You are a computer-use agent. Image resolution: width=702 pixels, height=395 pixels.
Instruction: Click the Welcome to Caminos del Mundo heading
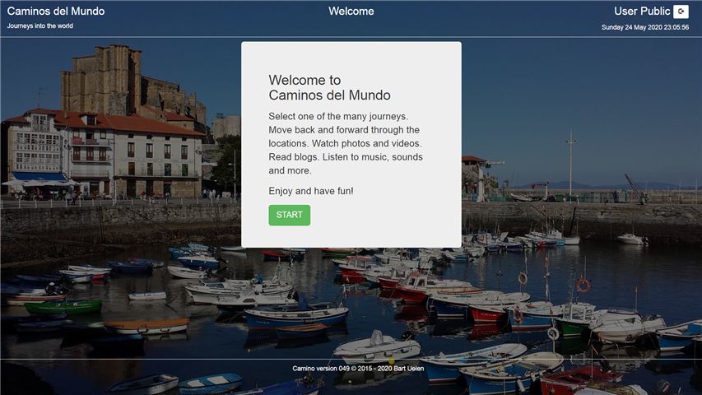(x=329, y=87)
